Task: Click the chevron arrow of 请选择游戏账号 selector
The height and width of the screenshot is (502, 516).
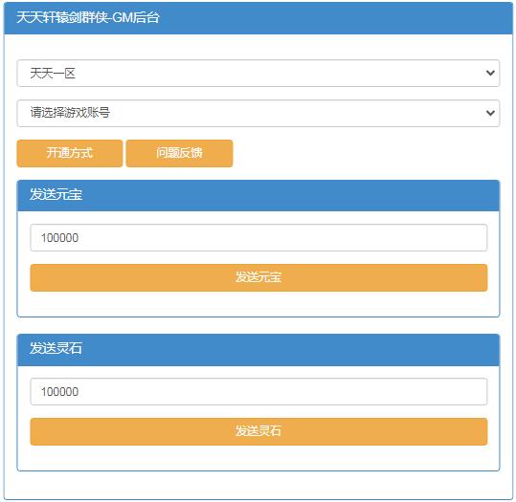Action: pyautogui.click(x=490, y=113)
